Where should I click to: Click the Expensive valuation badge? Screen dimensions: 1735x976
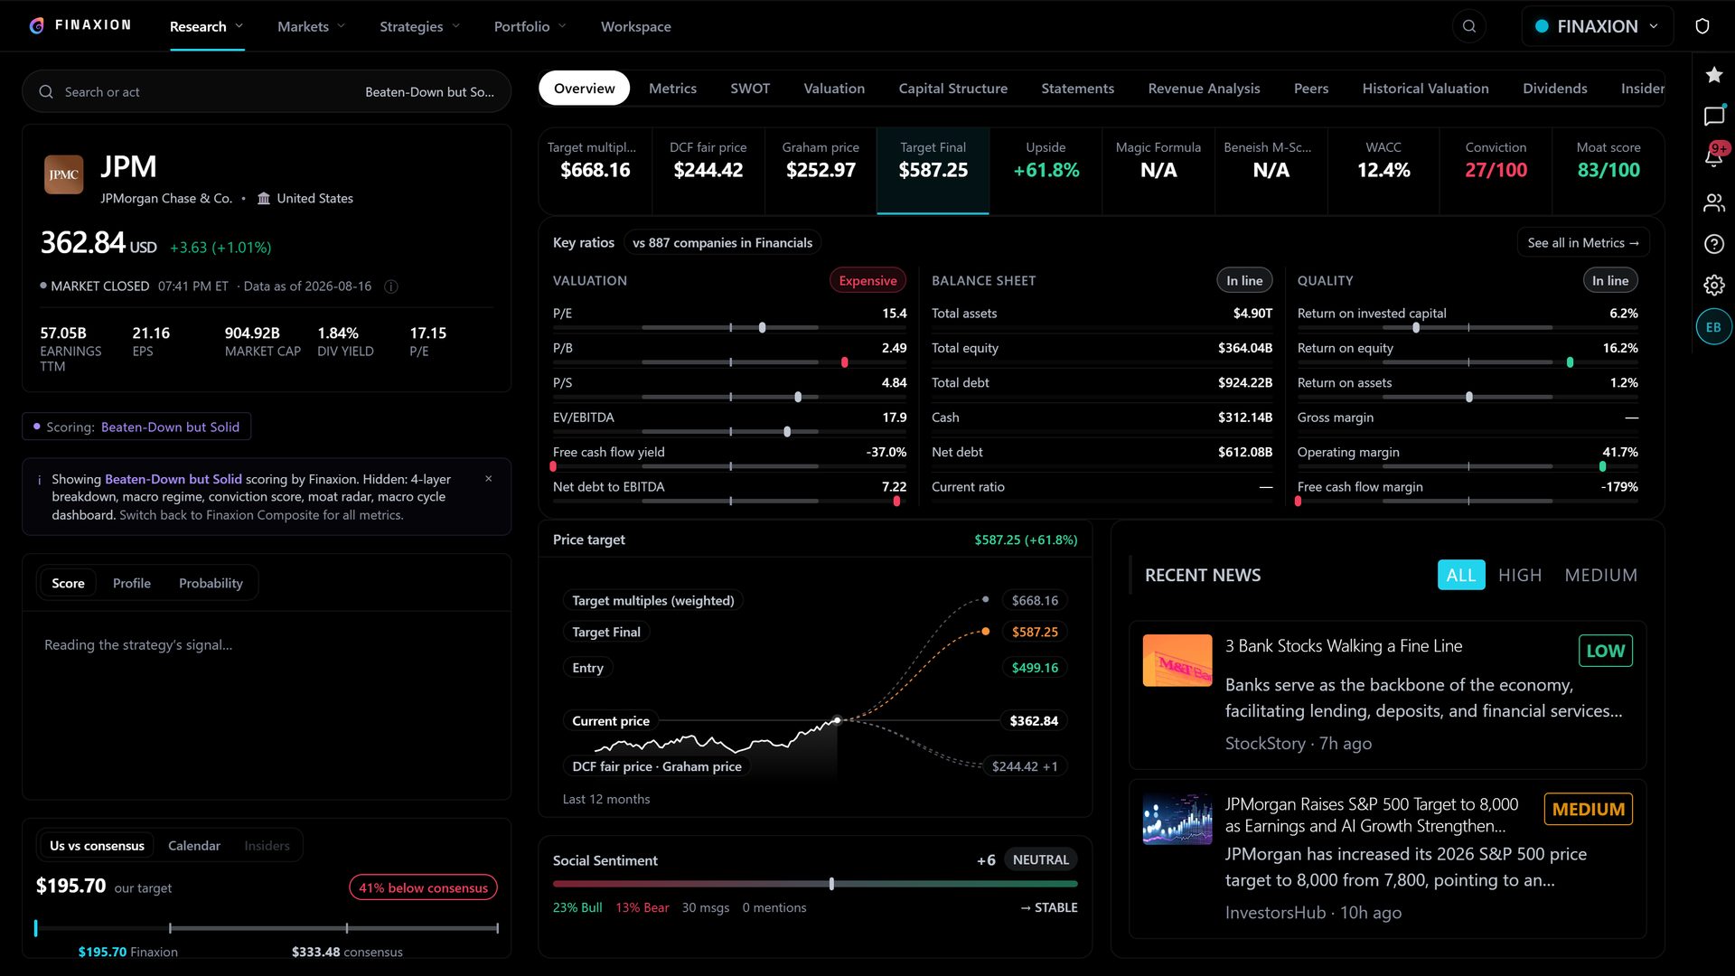(867, 280)
